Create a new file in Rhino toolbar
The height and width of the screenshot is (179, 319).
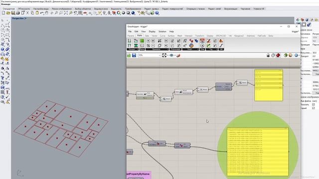3,13
